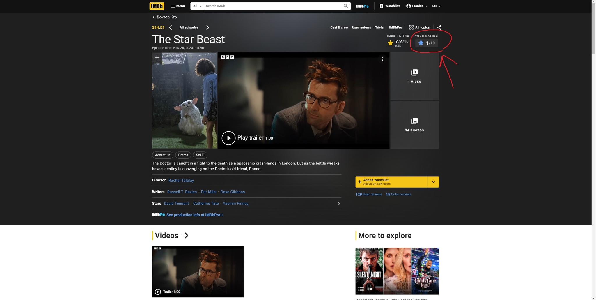Open star Yasmin Finney's page

[235, 204]
